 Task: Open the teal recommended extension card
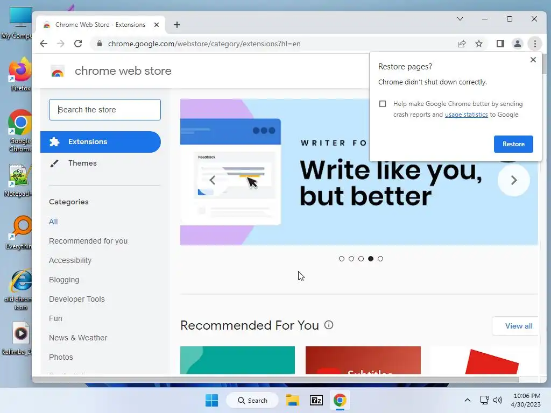237,360
